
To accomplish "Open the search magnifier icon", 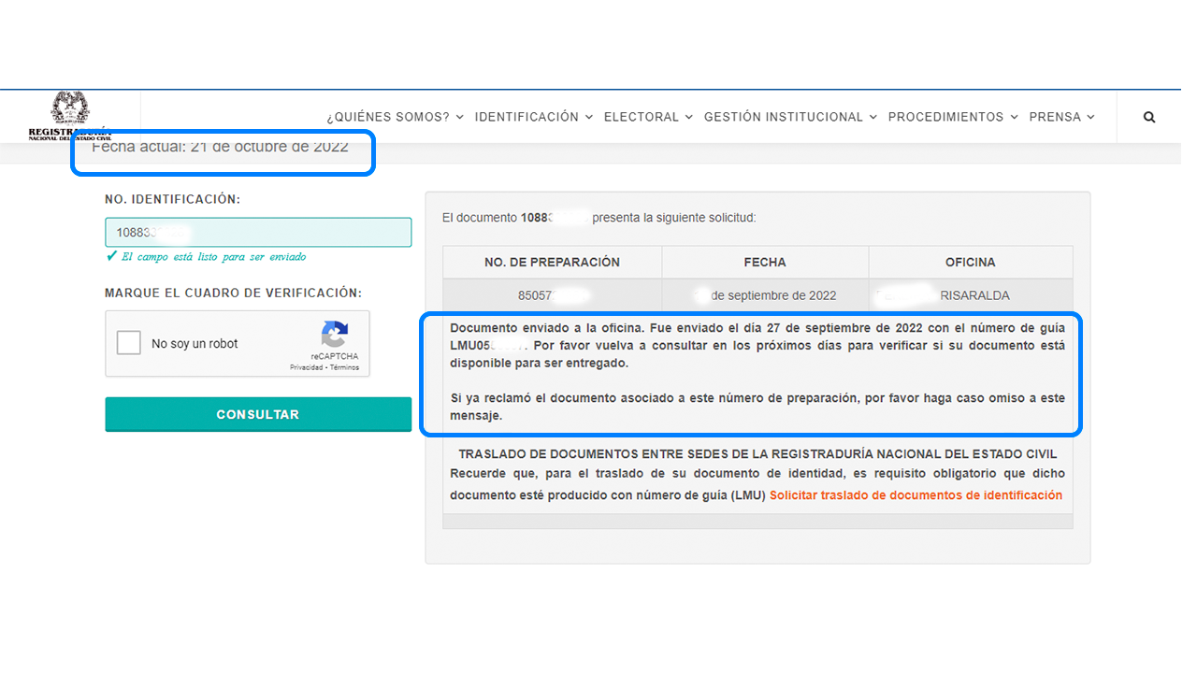I will click(1149, 117).
